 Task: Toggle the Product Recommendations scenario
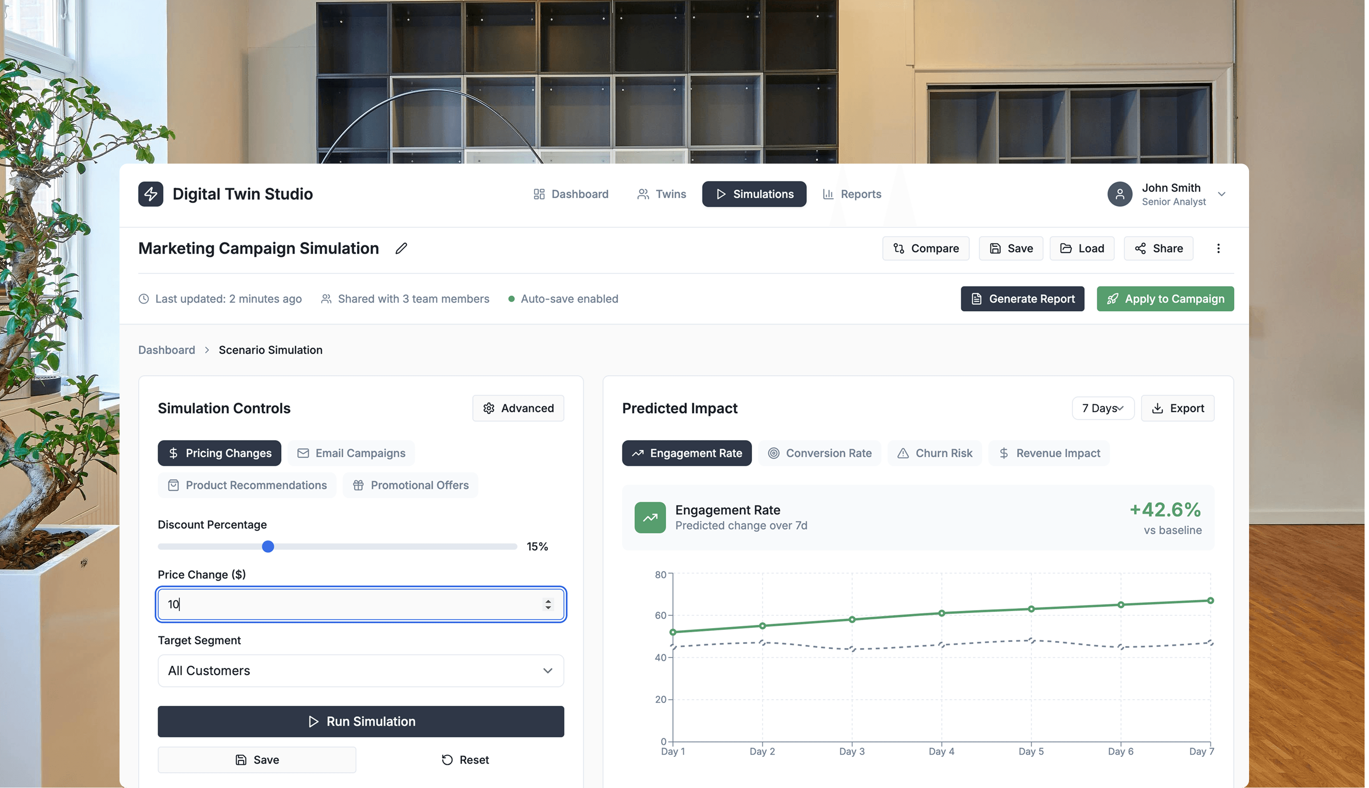click(247, 485)
